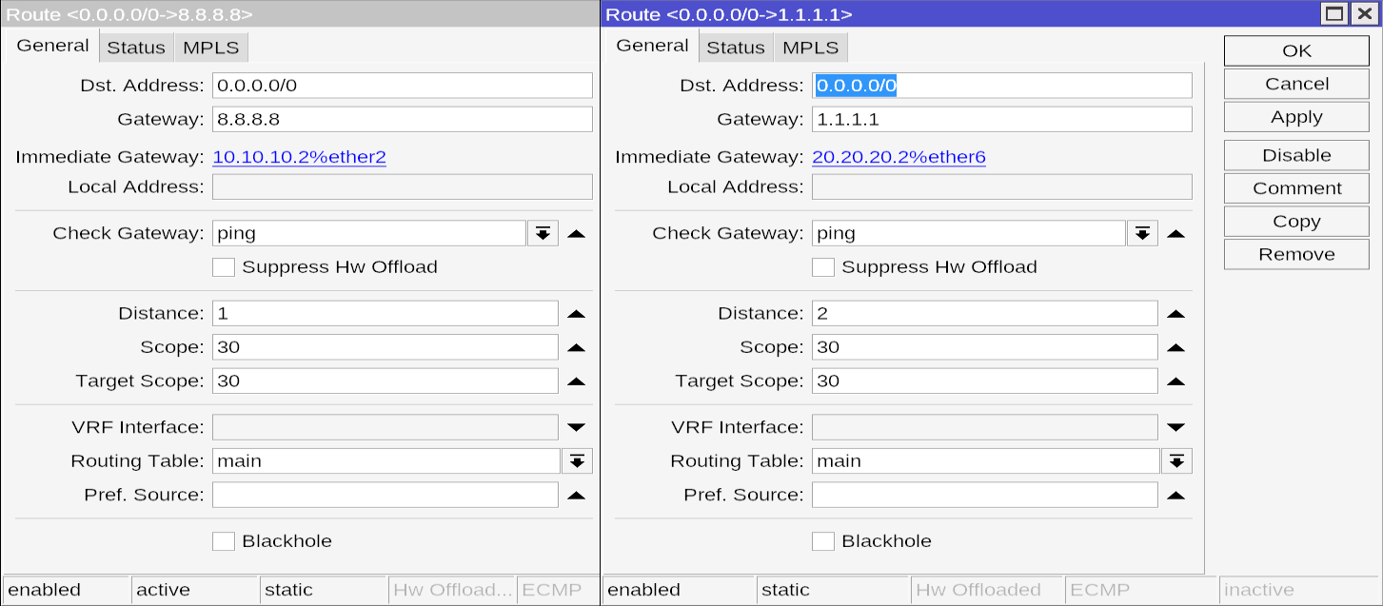Click 'inactive' status in 1.1.1.1 route
Viewport: 1383px width, 606px height.
point(1299,590)
